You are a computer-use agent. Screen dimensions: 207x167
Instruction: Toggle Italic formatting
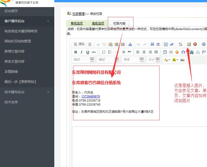(81, 52)
